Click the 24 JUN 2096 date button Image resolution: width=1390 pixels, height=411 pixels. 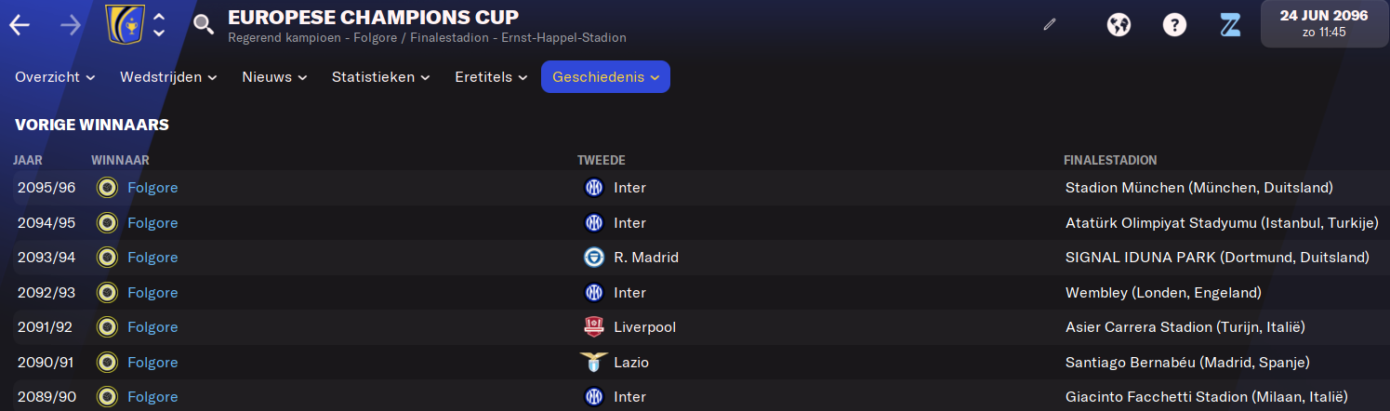click(x=1325, y=24)
